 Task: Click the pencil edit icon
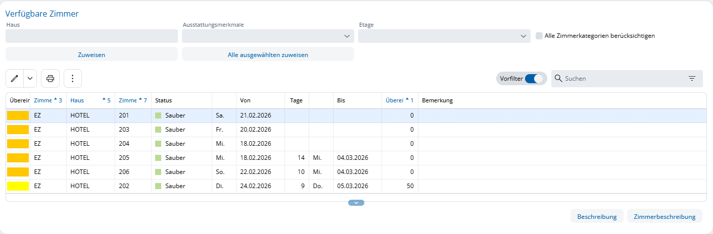click(x=15, y=78)
